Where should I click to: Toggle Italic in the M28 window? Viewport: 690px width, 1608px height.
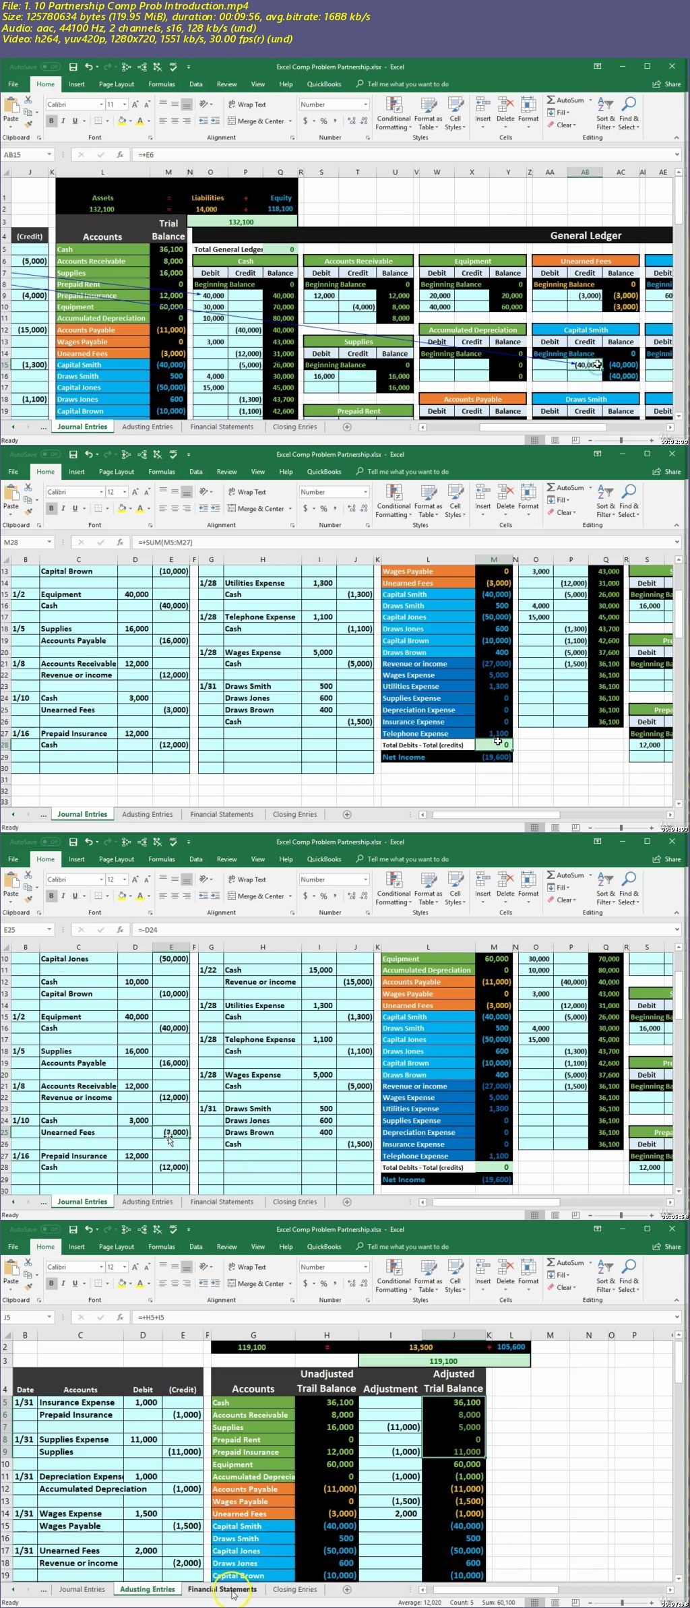coord(63,509)
